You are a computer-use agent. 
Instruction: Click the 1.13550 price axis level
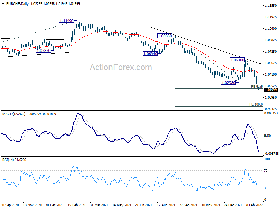tap(271, 6)
